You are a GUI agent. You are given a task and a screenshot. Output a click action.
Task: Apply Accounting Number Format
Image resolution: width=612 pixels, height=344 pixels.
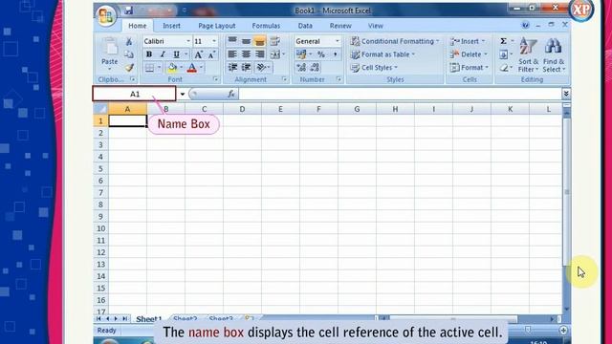tap(301, 54)
